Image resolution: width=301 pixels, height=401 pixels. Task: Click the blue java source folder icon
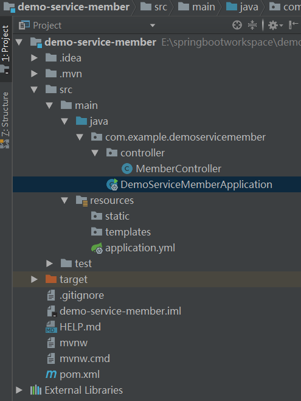(x=81, y=120)
